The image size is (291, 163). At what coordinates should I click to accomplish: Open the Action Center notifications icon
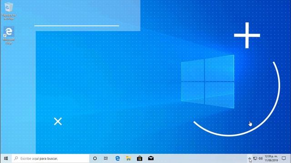coord(284,158)
